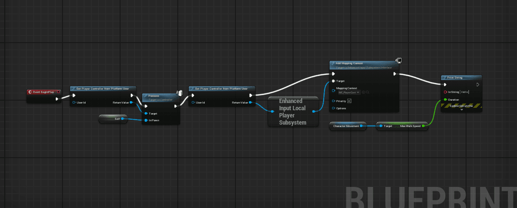Viewport: 517px width, 208px height.
Task: Click the Self node's blue output pin
Action: [122, 119]
